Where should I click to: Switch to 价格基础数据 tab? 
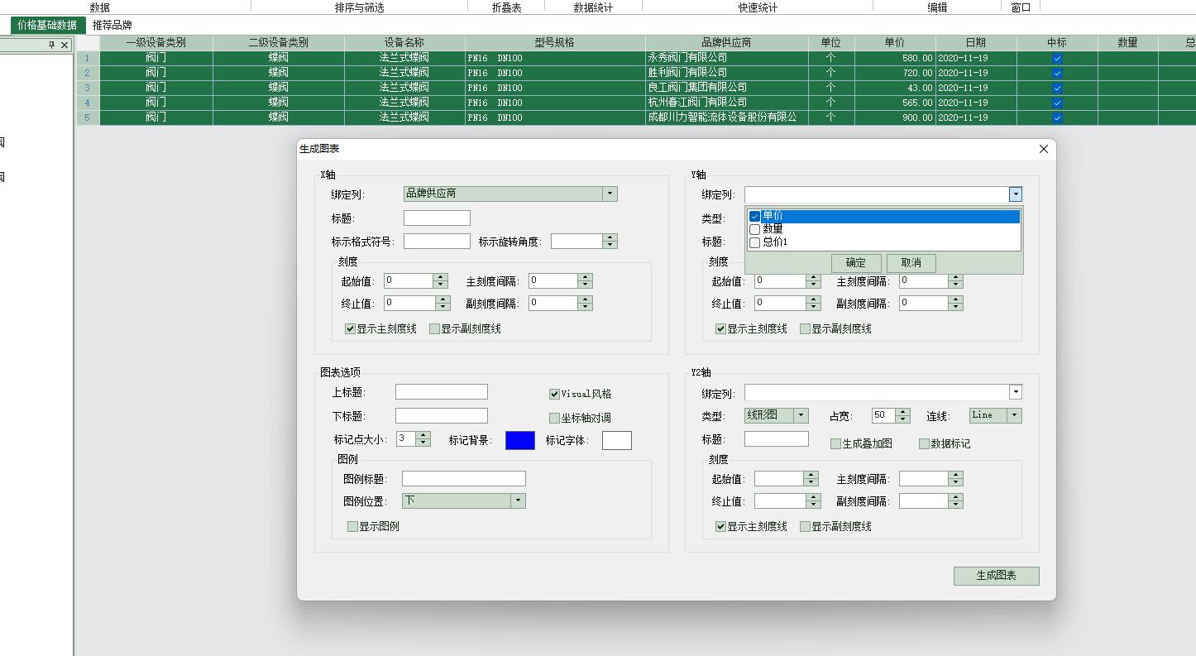(x=47, y=26)
